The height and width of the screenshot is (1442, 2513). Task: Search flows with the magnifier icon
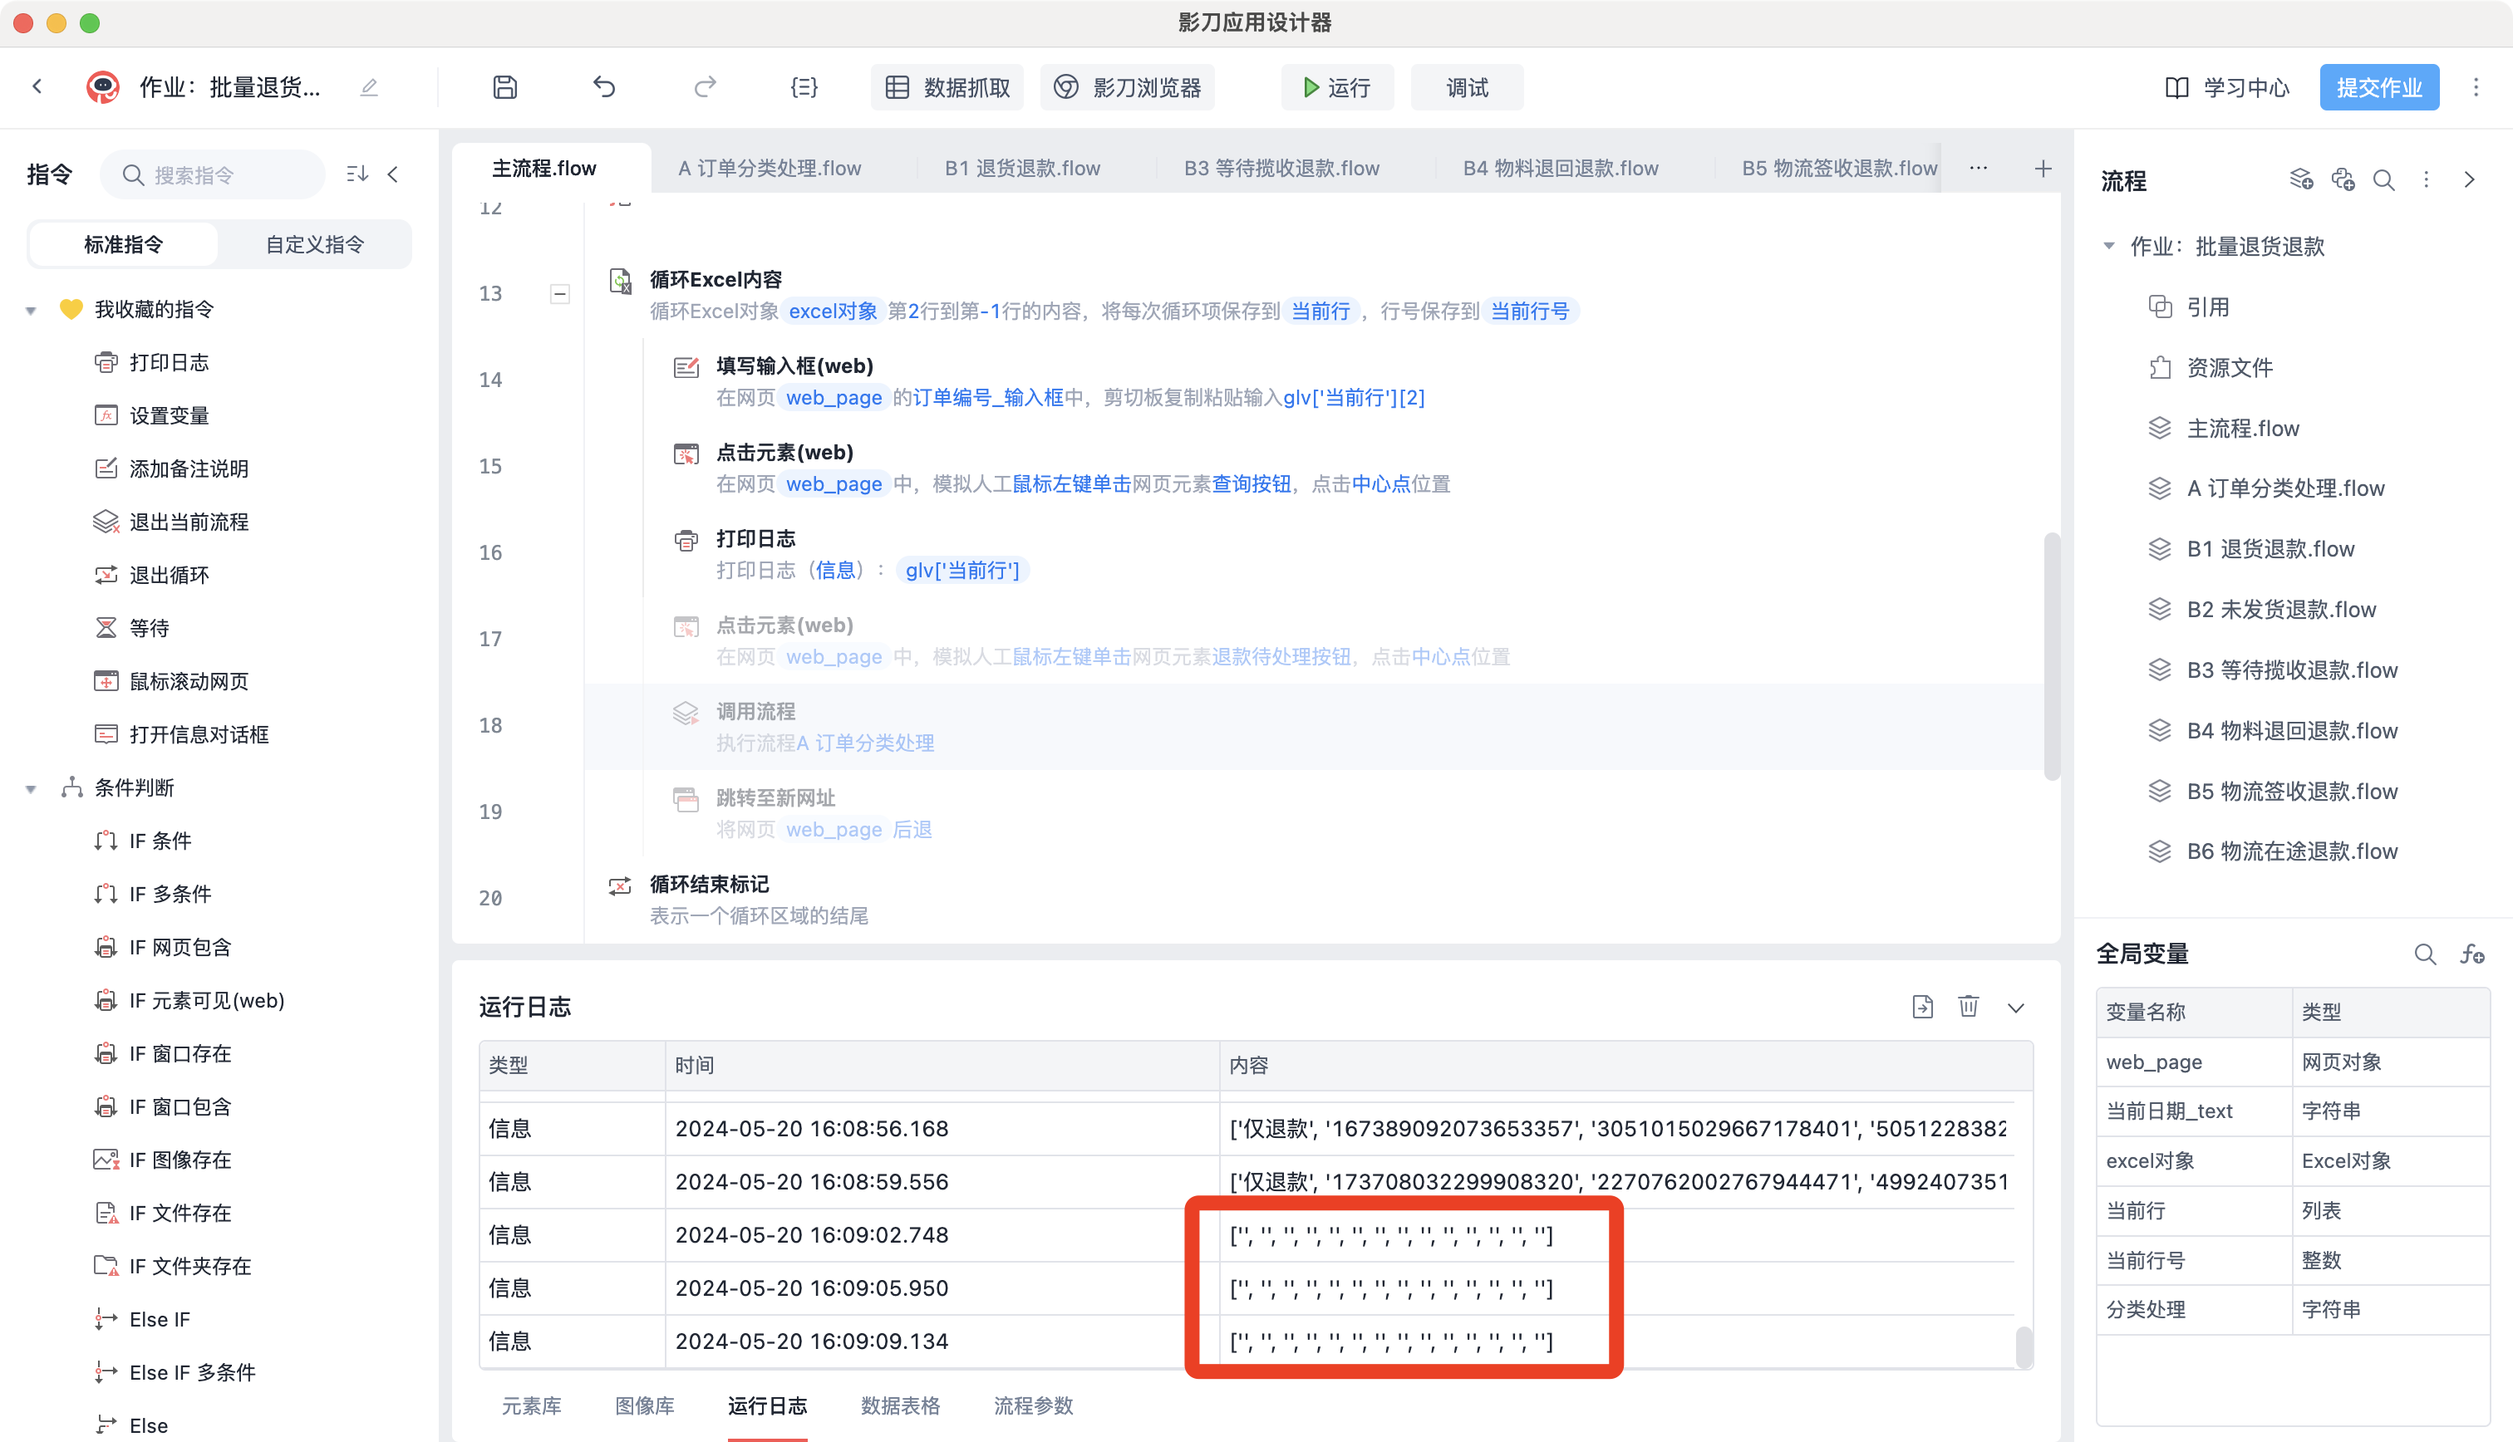pos(2384,180)
